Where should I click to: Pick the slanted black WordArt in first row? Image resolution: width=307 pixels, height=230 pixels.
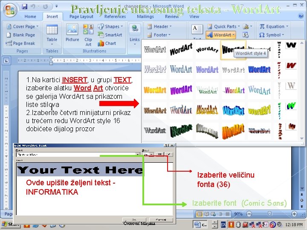click(x=181, y=50)
